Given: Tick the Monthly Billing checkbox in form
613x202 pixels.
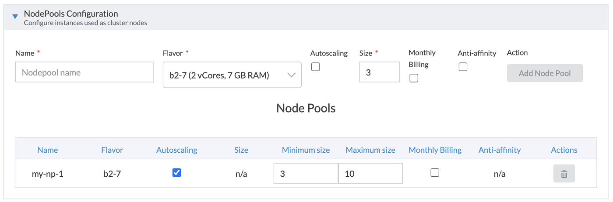Looking at the screenshot, I should coord(414,78).
